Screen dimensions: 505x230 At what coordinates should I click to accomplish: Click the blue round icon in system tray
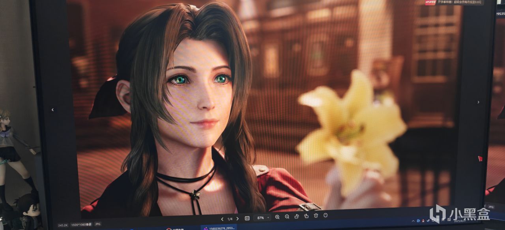(x=418, y=221)
